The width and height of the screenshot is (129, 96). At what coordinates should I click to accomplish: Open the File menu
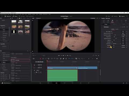point(8,14)
